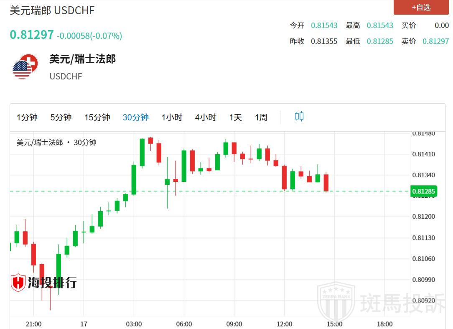This screenshot has height=329, width=453.
Task: Click the 美元/瑞士法郎 • 30分钟 chart legend
Action: [x=56, y=143]
